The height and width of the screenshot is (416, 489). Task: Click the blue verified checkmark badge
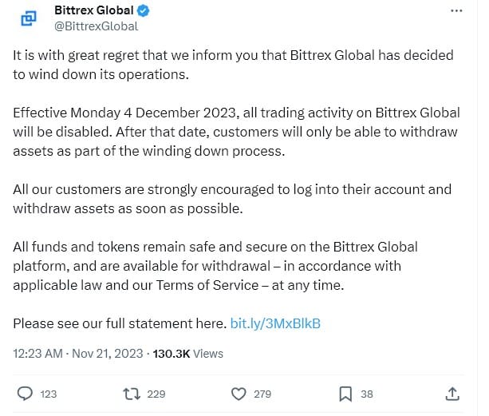pyautogui.click(x=143, y=11)
